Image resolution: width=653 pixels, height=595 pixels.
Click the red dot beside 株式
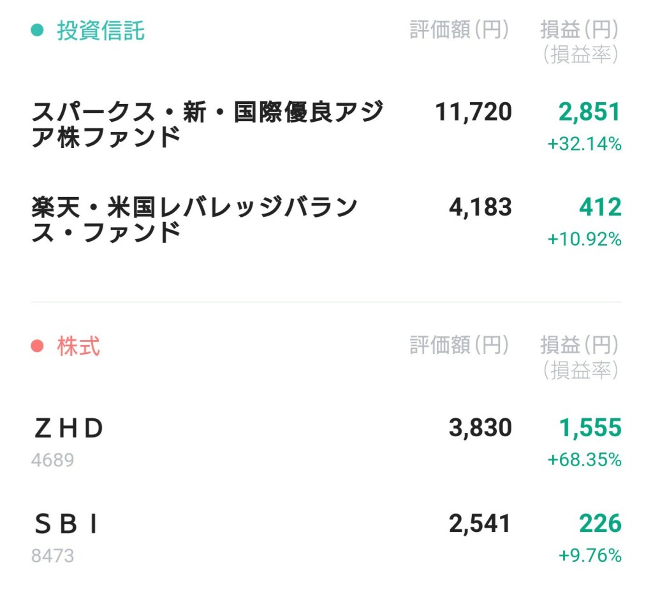38,346
